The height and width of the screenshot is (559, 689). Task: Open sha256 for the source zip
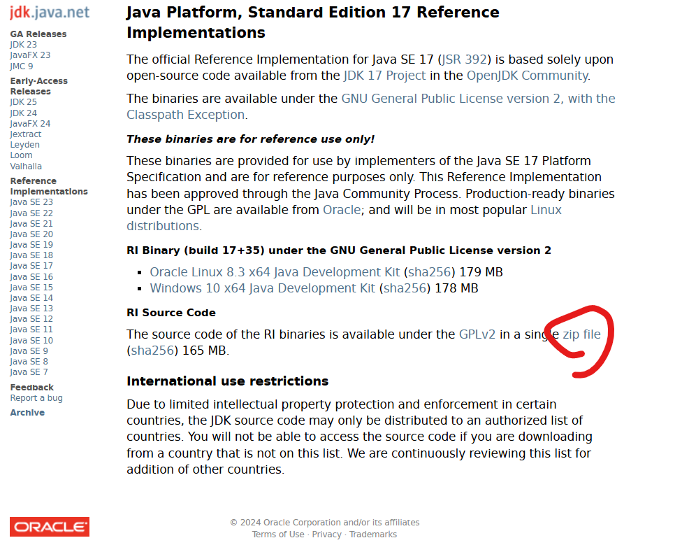[x=152, y=351]
